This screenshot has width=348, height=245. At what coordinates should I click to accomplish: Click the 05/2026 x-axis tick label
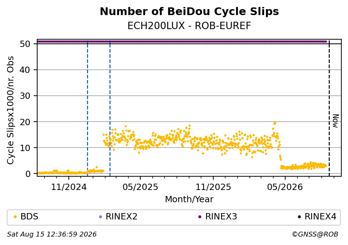(285, 188)
